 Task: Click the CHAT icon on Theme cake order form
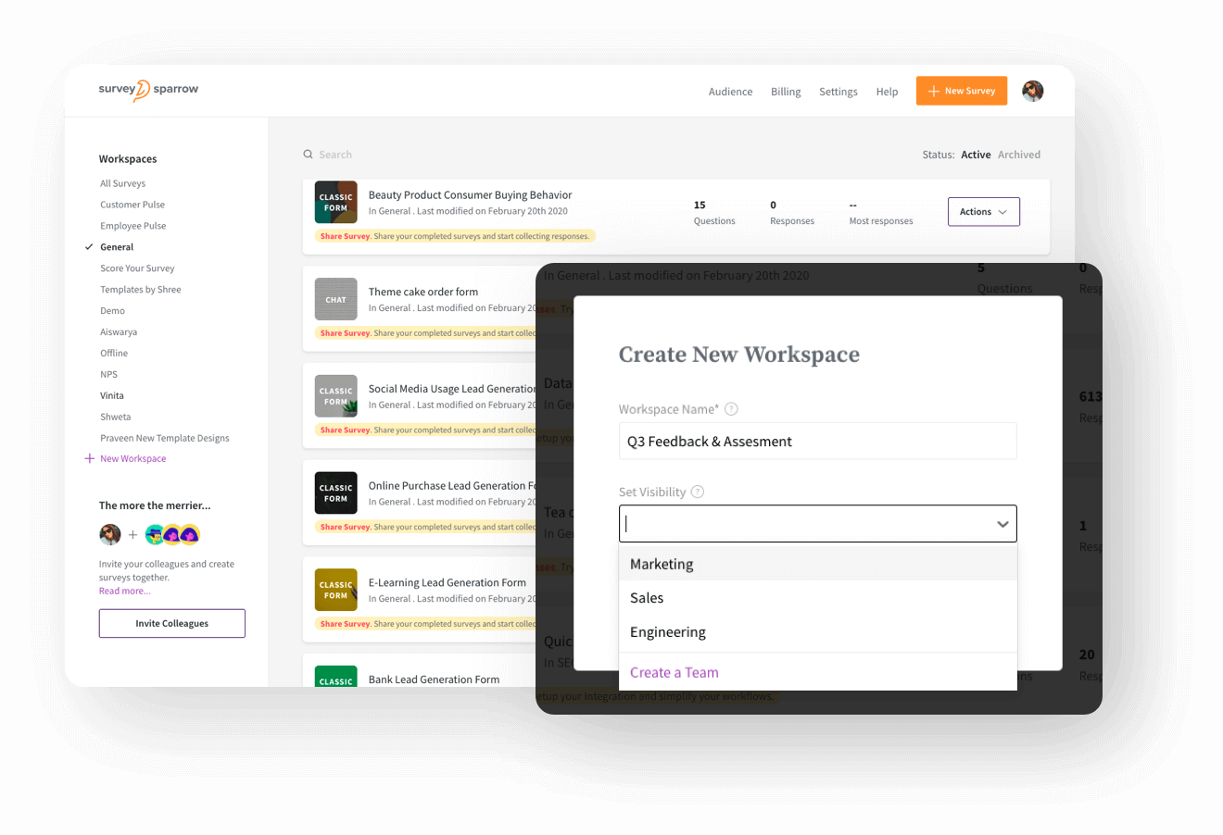click(335, 299)
